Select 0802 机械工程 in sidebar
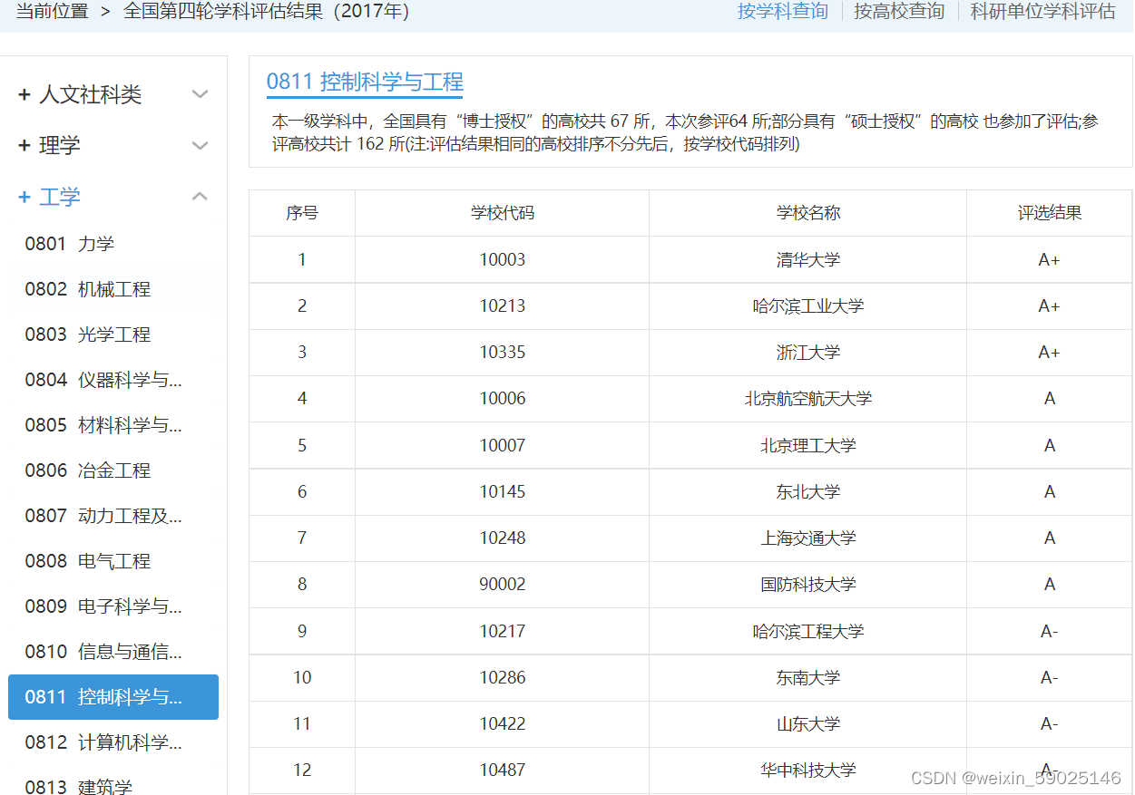Viewport: 1135px width, 795px height. (x=88, y=289)
